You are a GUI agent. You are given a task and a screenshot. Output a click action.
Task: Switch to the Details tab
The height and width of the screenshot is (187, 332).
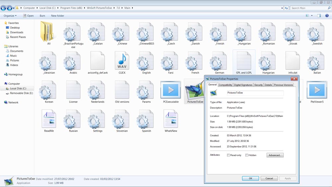(x=268, y=85)
